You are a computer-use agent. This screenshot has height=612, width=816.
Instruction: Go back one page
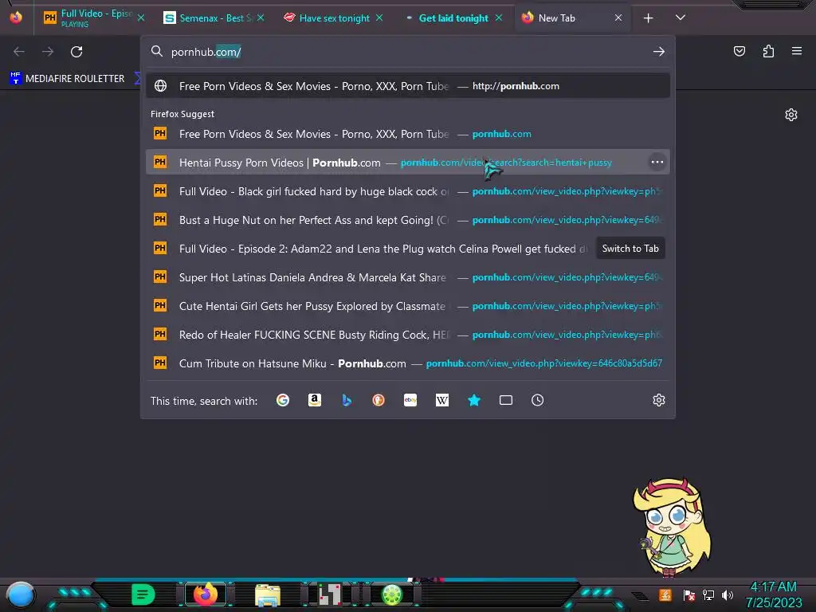pyautogui.click(x=19, y=52)
